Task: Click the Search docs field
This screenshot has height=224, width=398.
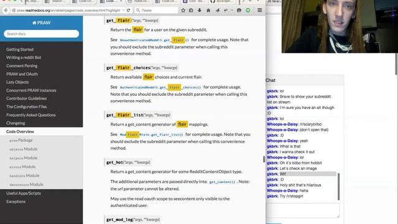Action: click(42, 34)
